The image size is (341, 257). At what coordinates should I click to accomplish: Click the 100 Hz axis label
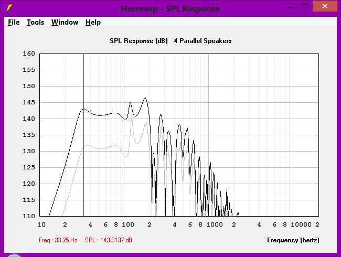[x=128, y=224]
